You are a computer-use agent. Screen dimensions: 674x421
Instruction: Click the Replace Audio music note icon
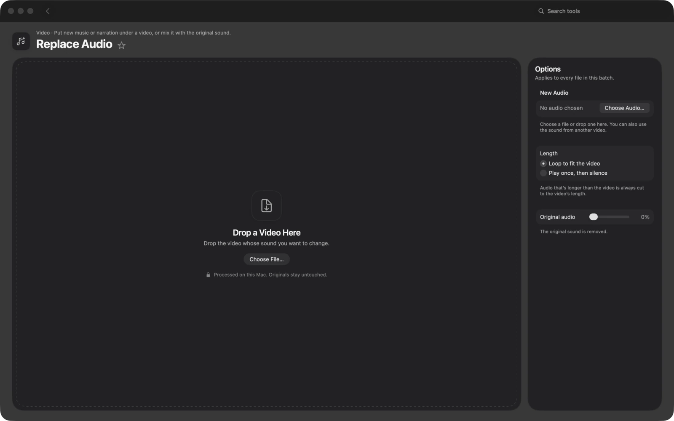click(21, 41)
